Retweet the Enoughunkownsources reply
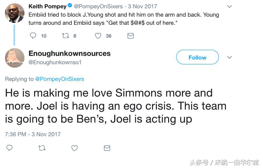 click(42, 148)
